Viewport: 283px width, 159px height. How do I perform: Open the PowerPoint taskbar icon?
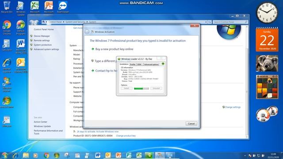119,155
